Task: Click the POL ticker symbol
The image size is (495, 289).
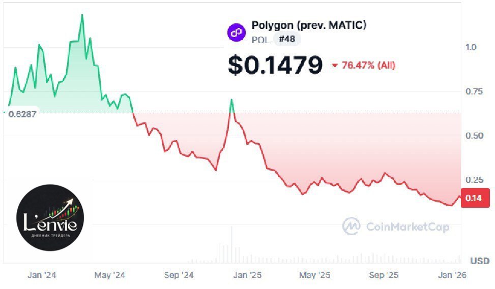Action: [261, 39]
